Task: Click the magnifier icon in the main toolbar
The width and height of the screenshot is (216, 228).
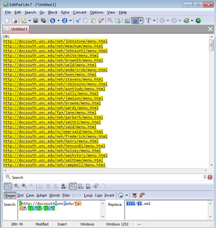Action: [110, 21]
